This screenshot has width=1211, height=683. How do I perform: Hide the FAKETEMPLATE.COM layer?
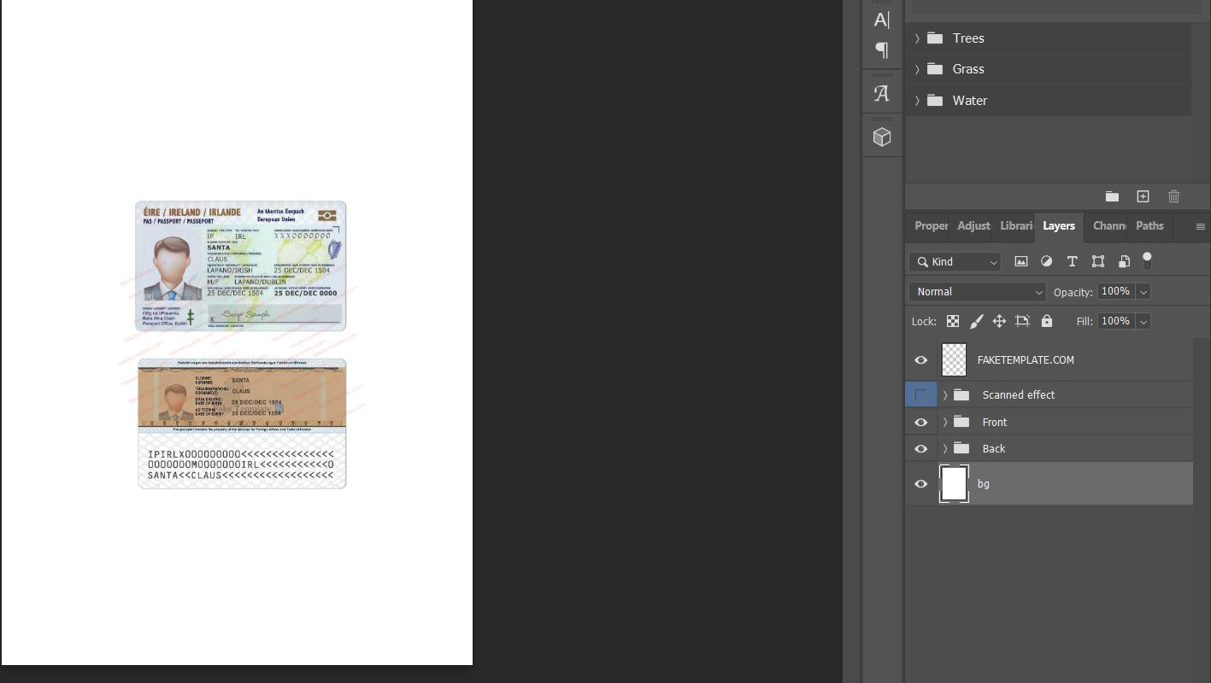point(920,359)
